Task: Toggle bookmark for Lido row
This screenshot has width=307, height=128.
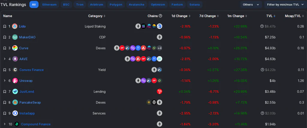Action: point(4,26)
